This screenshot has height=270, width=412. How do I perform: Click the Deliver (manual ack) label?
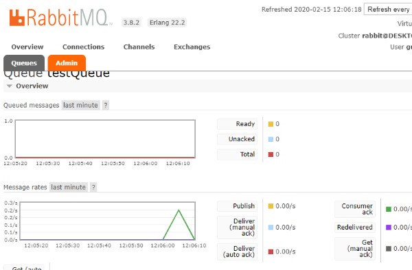[x=238, y=228]
